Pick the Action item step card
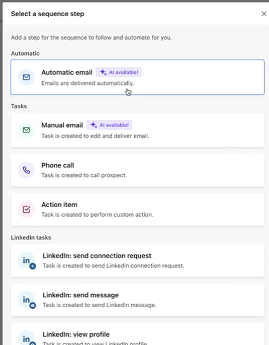This screenshot has width=269, height=345. point(175,210)
